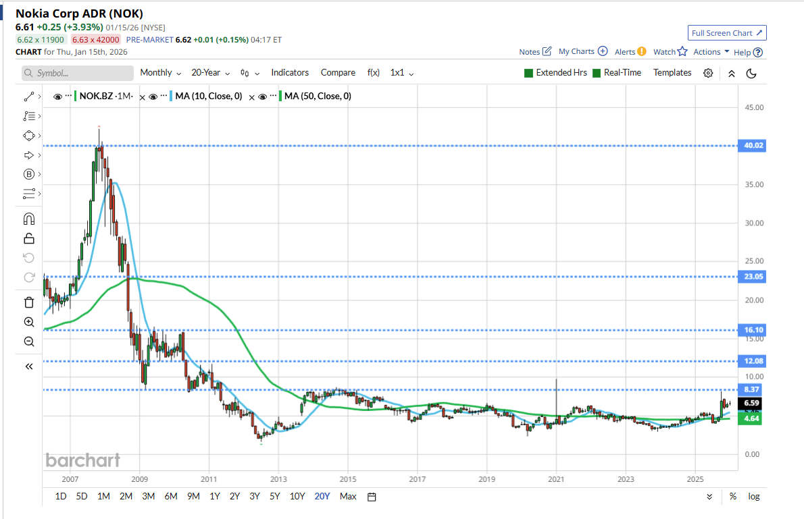This screenshot has width=804, height=519.
Task: Switch to dark mode with moon icon
Action: click(x=751, y=73)
